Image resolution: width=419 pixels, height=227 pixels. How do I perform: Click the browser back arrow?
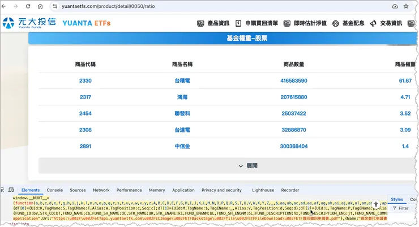pyautogui.click(x=3, y=6)
